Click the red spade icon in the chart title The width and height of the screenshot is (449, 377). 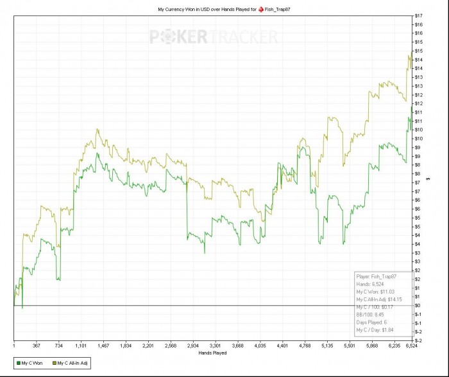point(261,10)
